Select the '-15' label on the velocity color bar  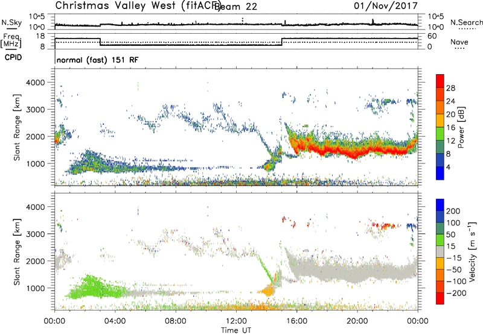[x=454, y=258]
